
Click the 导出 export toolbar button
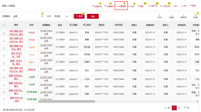184,6
